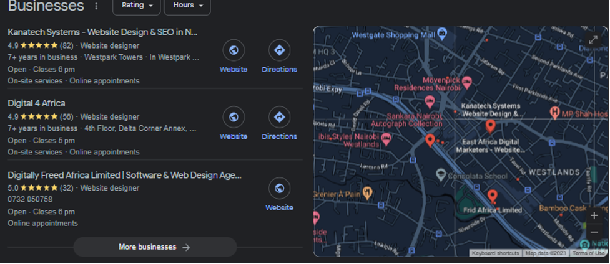The height and width of the screenshot is (264, 610).
Task: Open the Rating filter dropdown
Action: [x=137, y=6]
